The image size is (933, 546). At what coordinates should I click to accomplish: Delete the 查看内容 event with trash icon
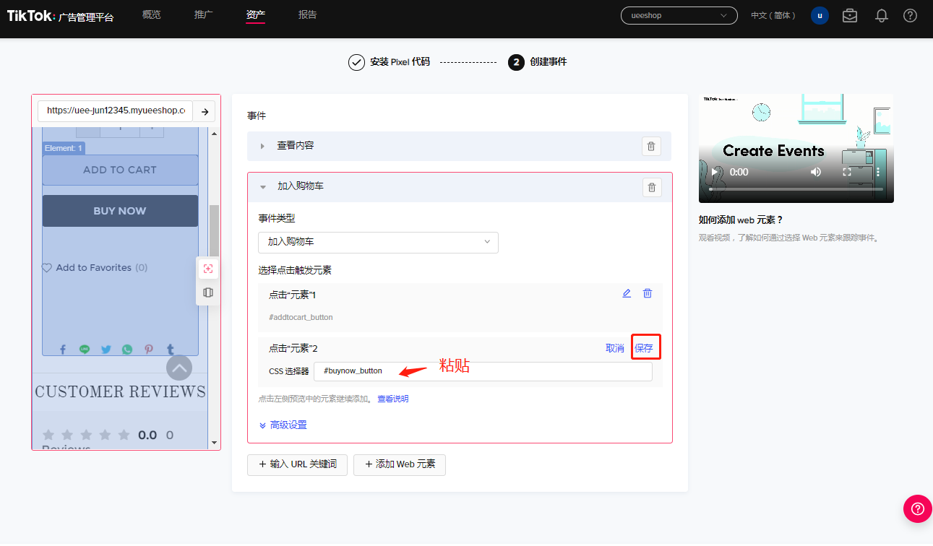(650, 146)
